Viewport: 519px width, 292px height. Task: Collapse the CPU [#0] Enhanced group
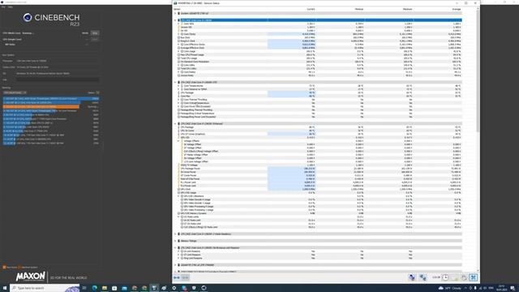175,123
